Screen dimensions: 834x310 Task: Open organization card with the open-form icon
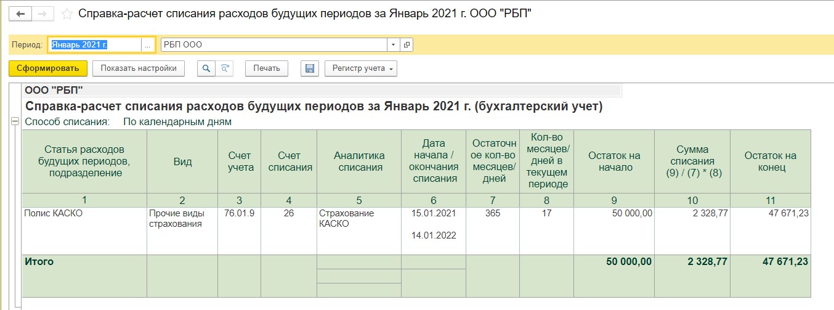tap(407, 44)
